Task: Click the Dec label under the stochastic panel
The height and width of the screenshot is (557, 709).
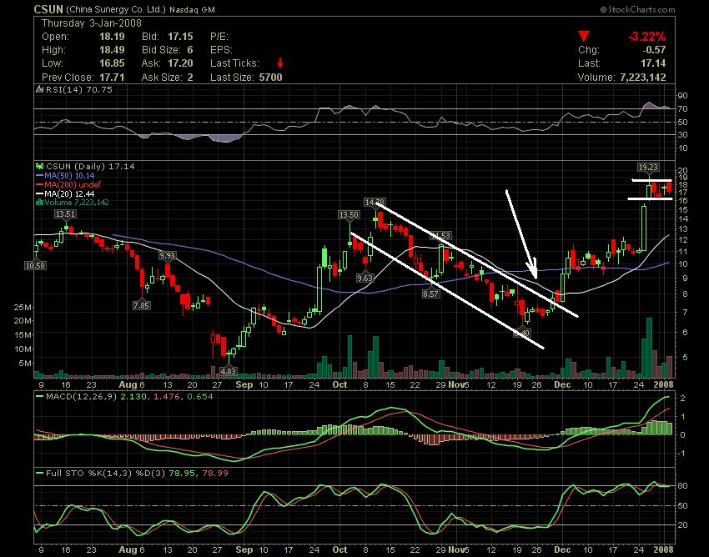Action: coord(562,549)
